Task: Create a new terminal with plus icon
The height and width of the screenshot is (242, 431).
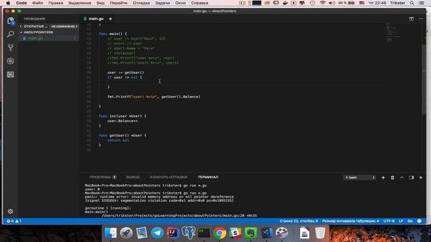Action: point(383,177)
